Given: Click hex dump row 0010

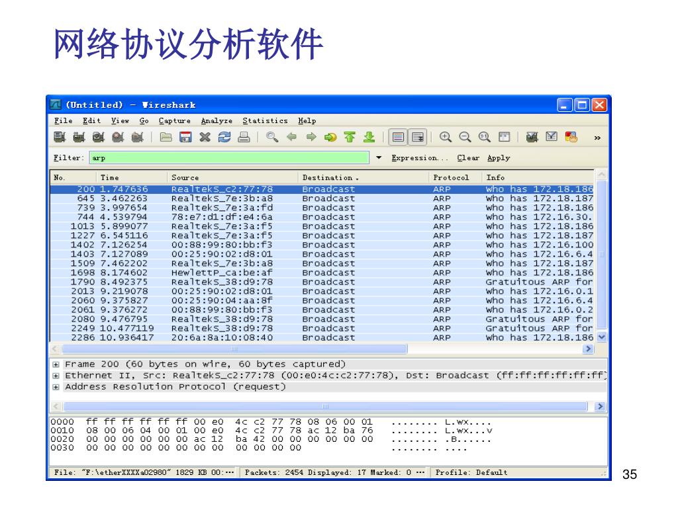Looking at the screenshot, I should click(x=271, y=431).
